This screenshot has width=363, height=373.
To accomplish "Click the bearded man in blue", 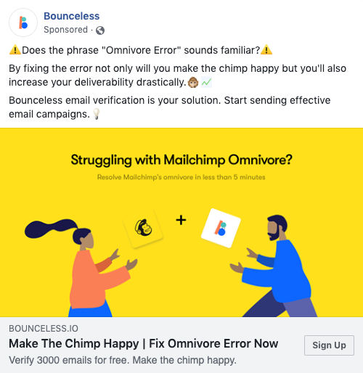I will (274, 266).
